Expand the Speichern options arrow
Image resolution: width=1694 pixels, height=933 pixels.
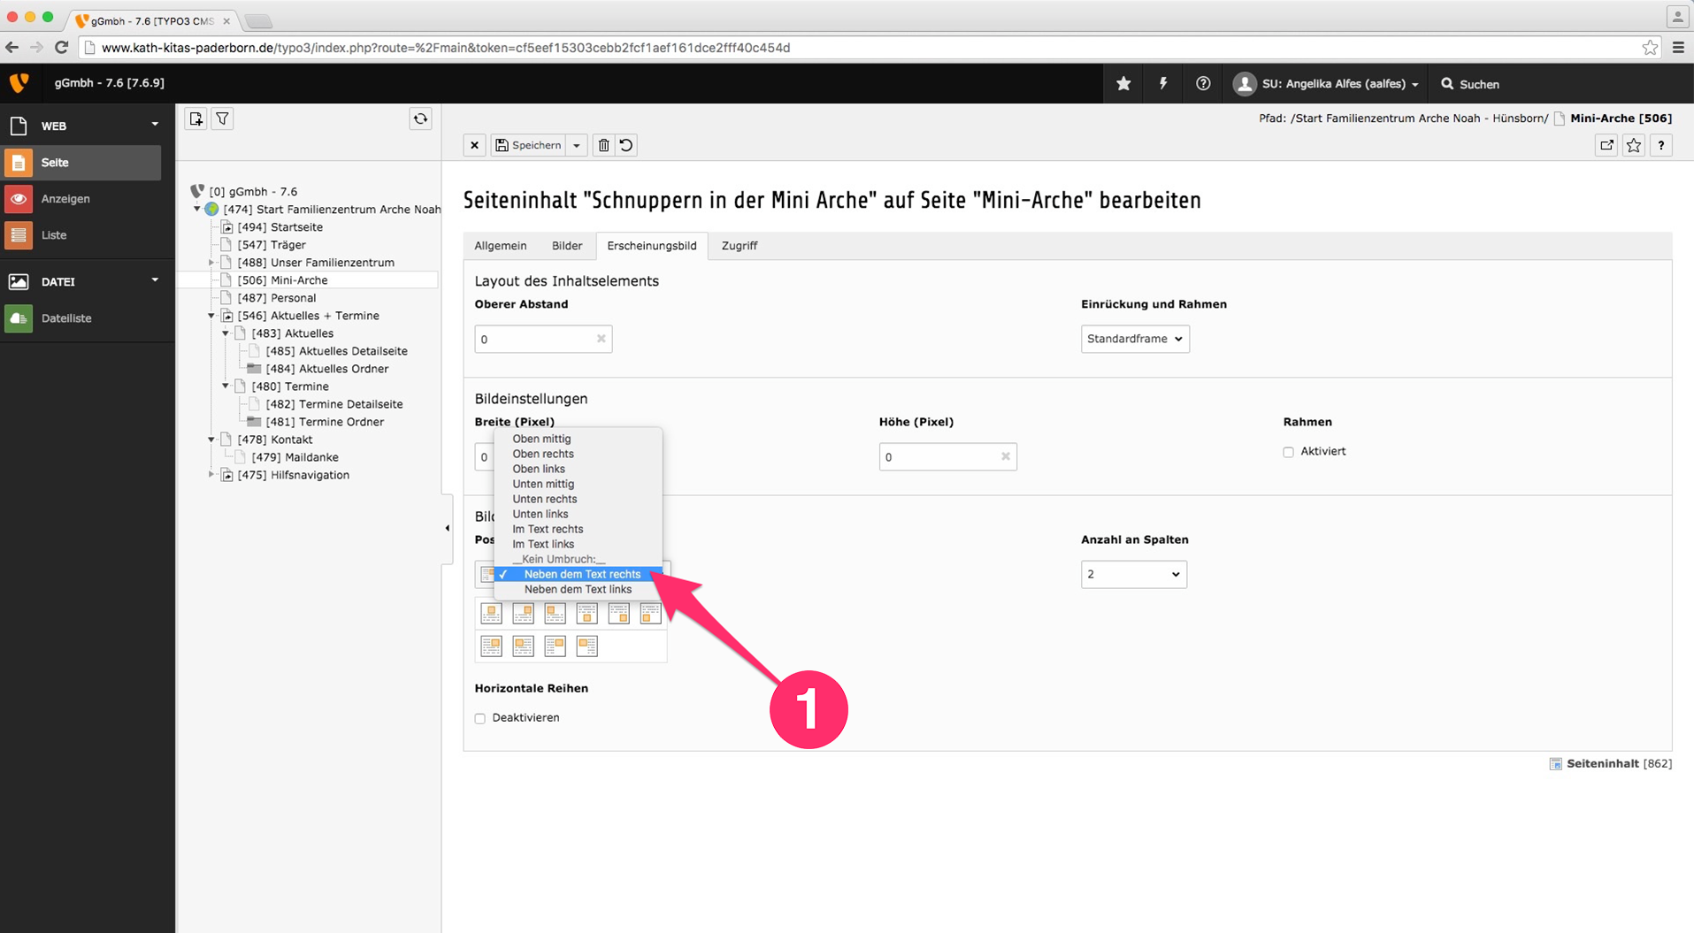point(577,145)
